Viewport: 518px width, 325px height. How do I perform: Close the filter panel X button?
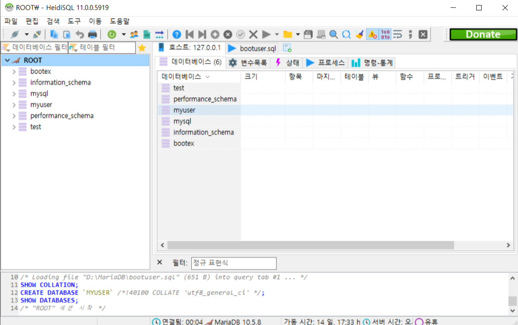coord(160,262)
